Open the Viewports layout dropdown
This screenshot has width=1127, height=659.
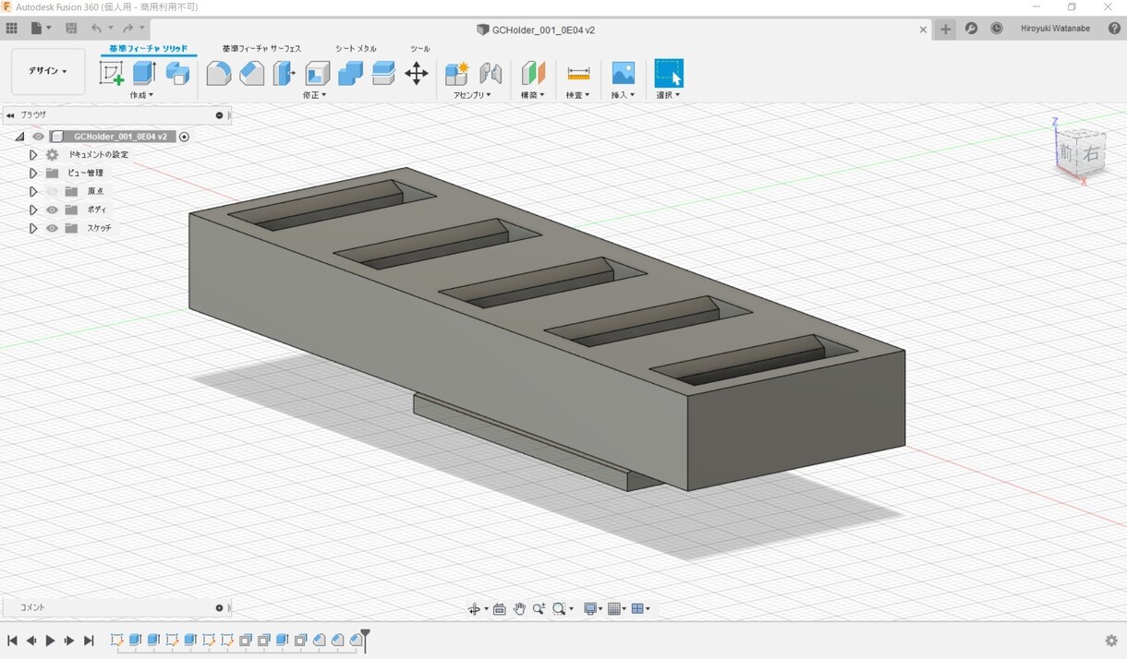pos(641,608)
